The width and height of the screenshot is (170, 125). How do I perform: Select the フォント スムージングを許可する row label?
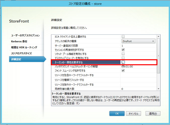(x=70, y=71)
